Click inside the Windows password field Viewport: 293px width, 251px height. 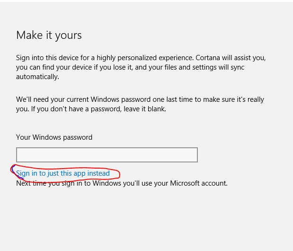click(x=107, y=155)
